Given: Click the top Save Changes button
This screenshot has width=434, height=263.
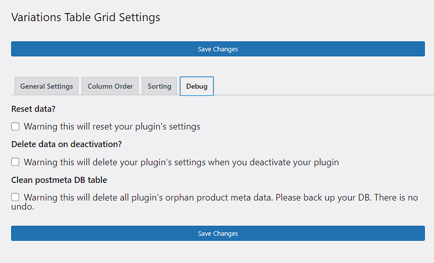Looking at the screenshot, I should click(x=218, y=49).
